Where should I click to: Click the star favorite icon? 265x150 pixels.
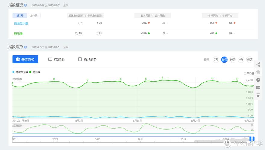(258, 72)
